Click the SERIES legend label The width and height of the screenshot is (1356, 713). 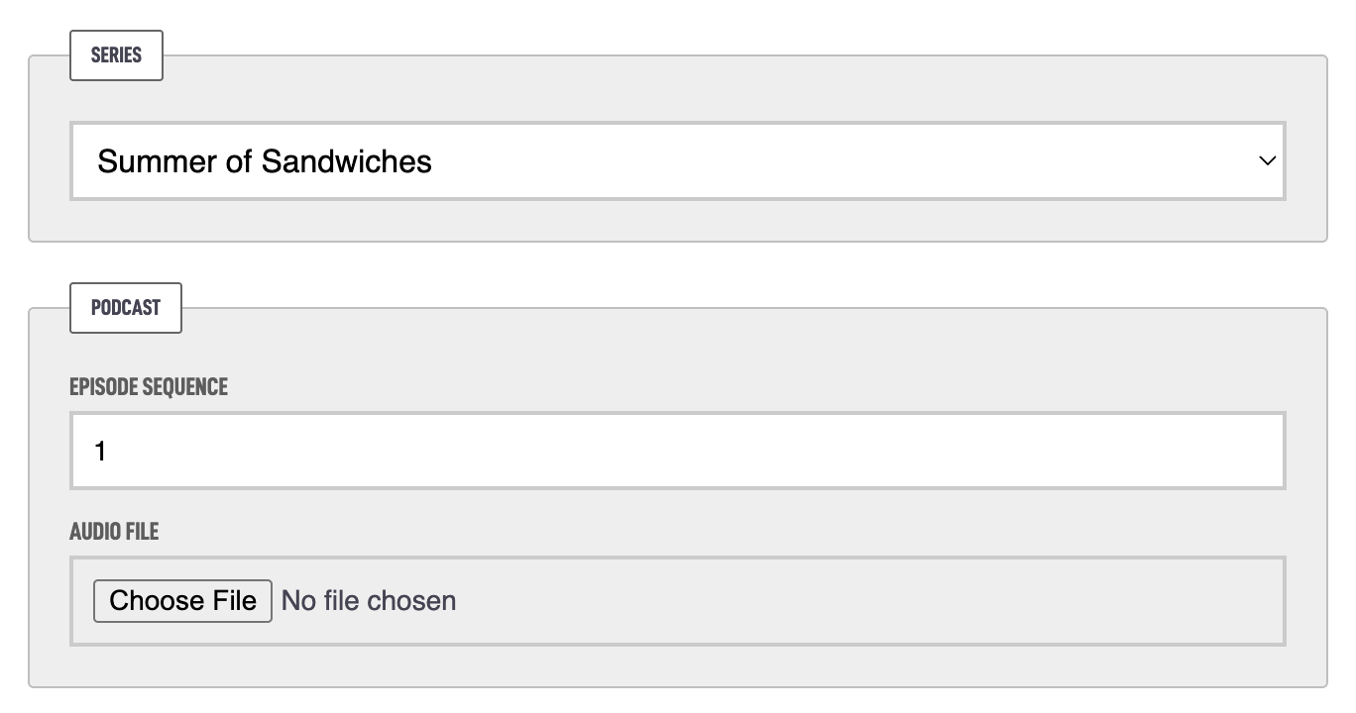coord(116,55)
